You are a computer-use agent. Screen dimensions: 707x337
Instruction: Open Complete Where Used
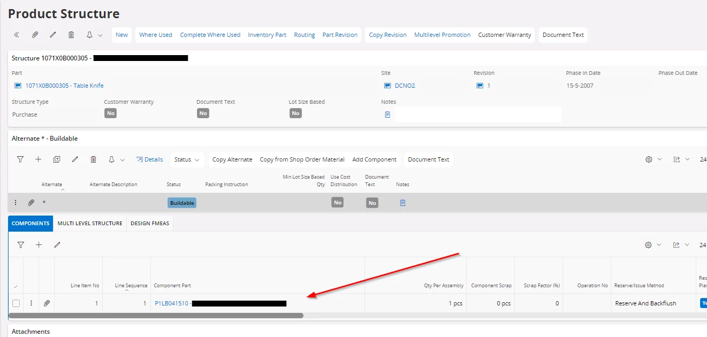pos(210,35)
